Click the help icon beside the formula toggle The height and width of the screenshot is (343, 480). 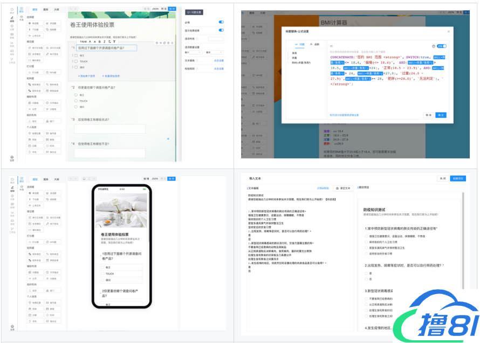433,46
